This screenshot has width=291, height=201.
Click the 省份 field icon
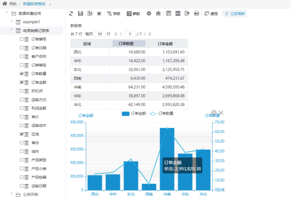point(27,143)
